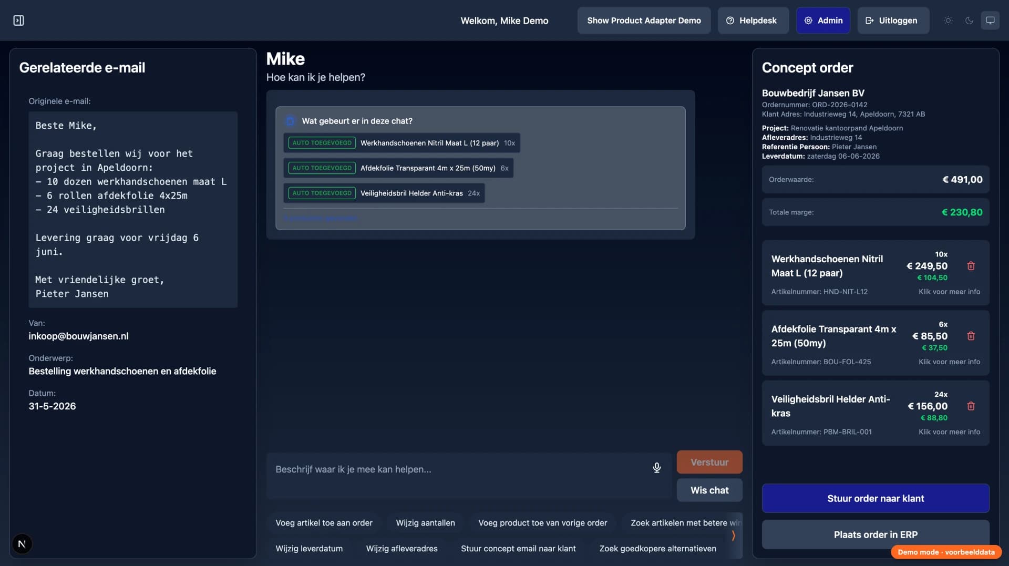This screenshot has height=566, width=1009.
Task: Open Veiligheidsbril Helder Anti-kras card title
Action: [x=830, y=406]
